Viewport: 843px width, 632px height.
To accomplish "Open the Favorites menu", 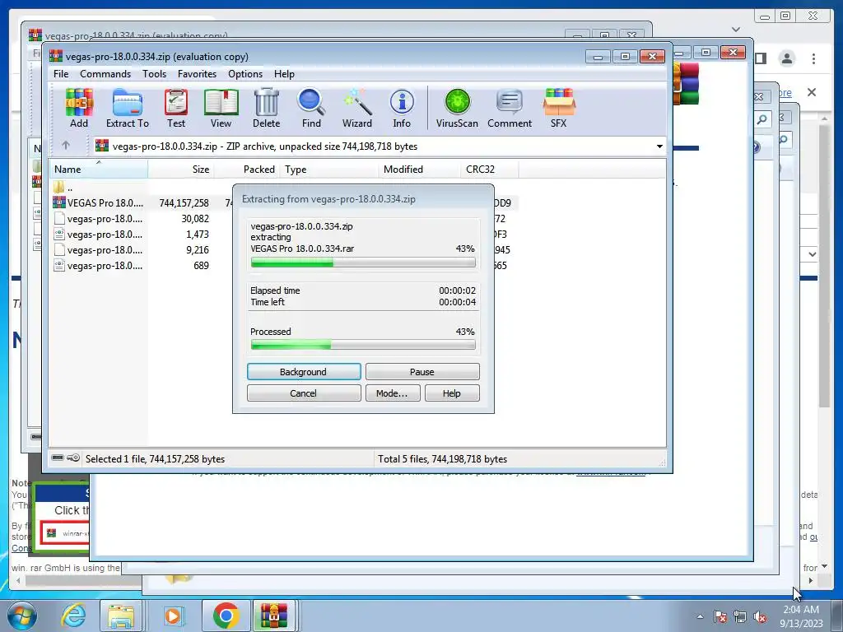I will coord(197,73).
